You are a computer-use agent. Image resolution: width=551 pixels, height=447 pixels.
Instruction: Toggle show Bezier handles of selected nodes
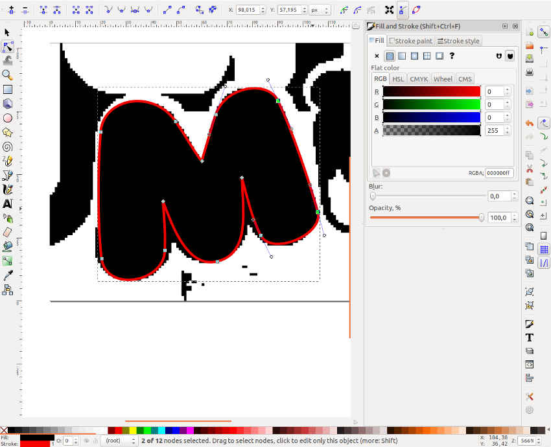coord(403,10)
